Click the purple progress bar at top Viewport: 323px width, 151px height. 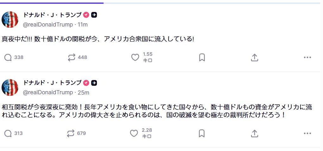point(52,3)
